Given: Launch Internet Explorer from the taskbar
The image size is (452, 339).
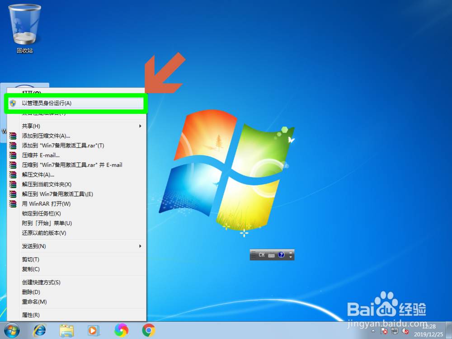Looking at the screenshot, I should point(39,330).
